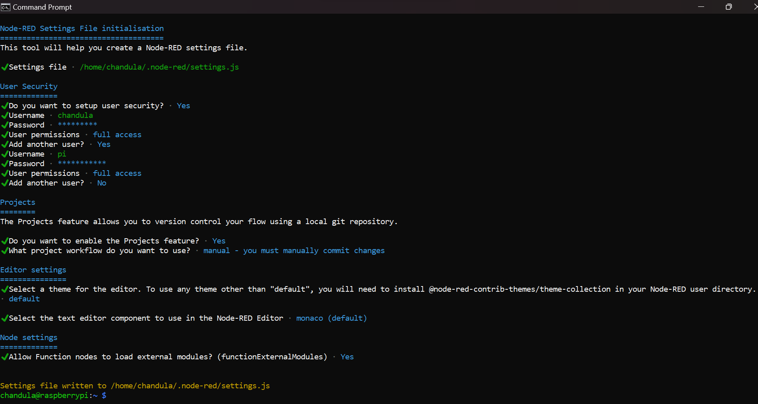Click 'Yes' for functionExternalModules prompt

pyautogui.click(x=347, y=357)
